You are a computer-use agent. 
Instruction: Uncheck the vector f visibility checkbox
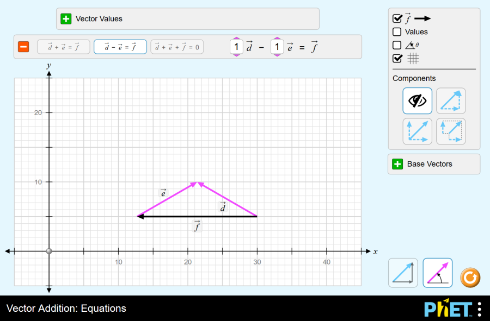pyautogui.click(x=397, y=18)
